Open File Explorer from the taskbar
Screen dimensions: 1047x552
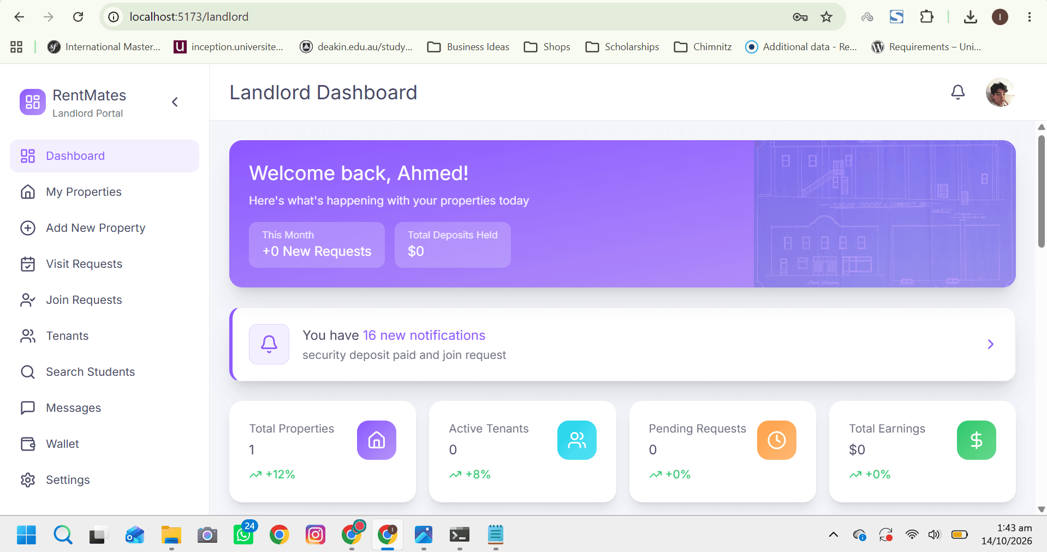point(171,535)
